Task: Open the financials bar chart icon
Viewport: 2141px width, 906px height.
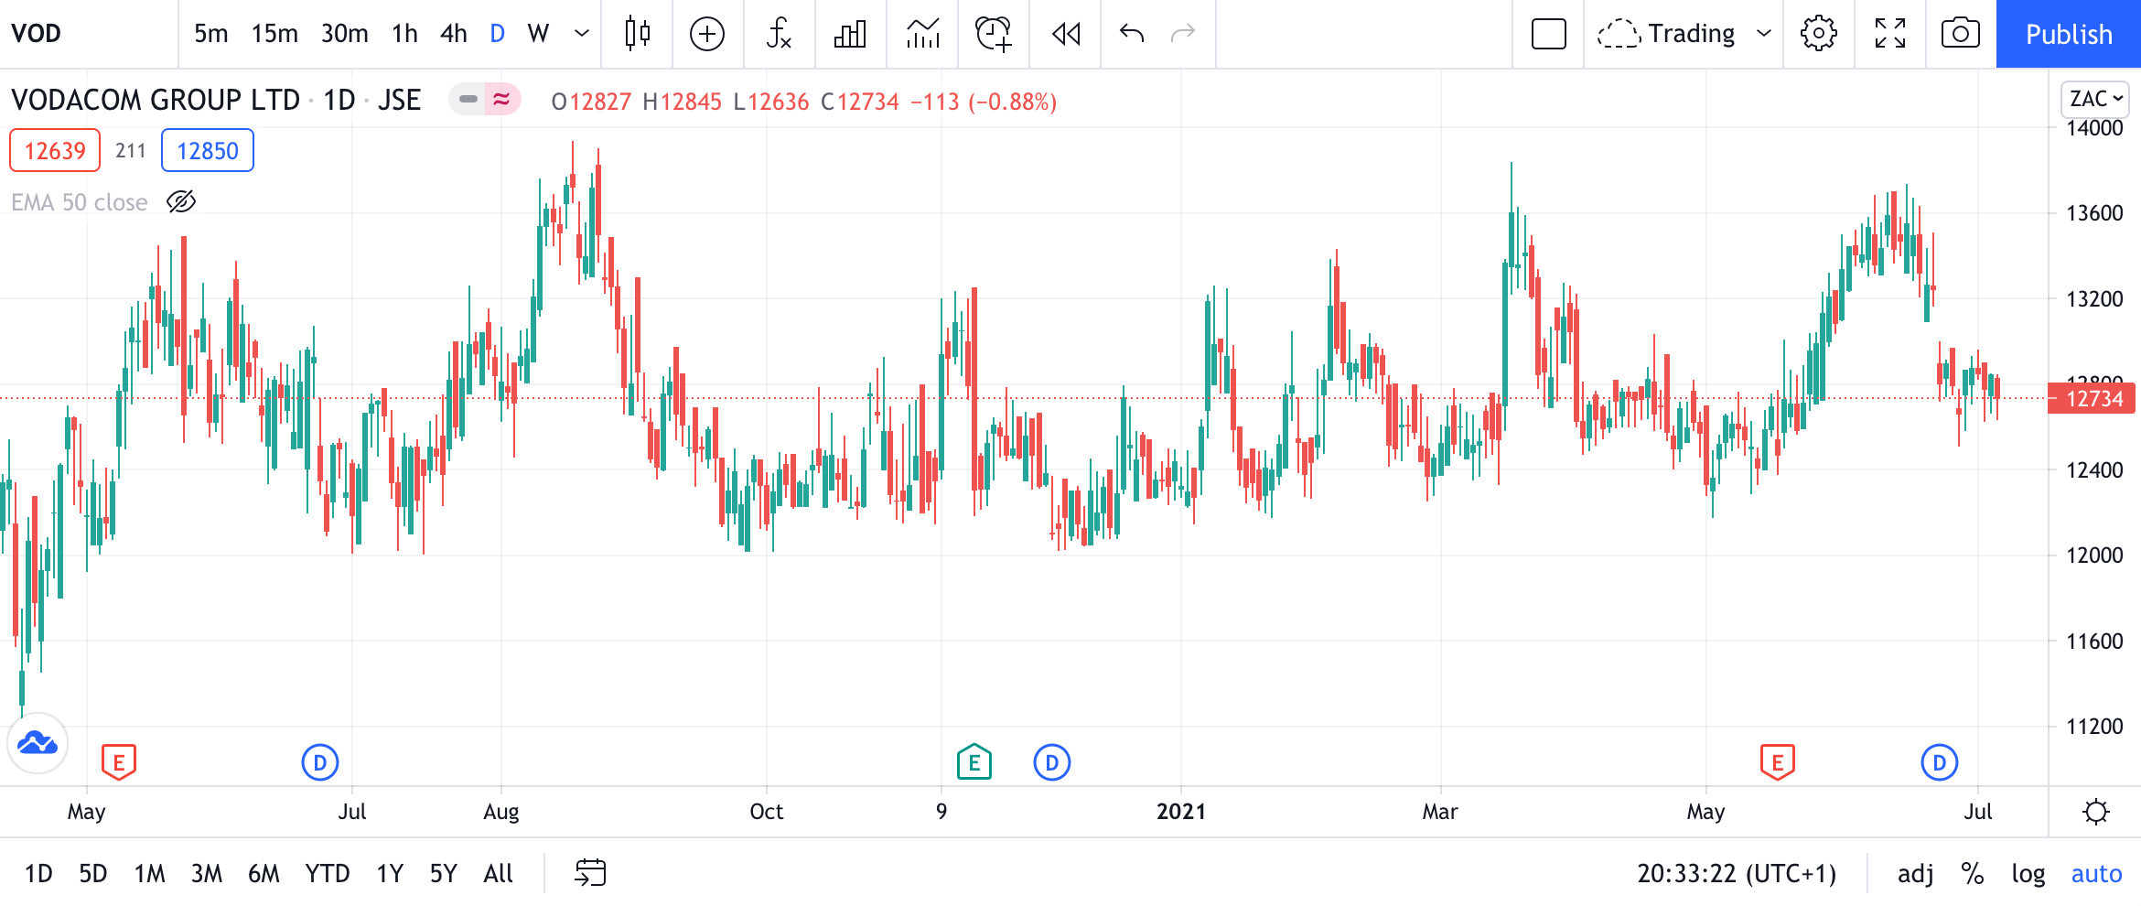Action: [850, 34]
